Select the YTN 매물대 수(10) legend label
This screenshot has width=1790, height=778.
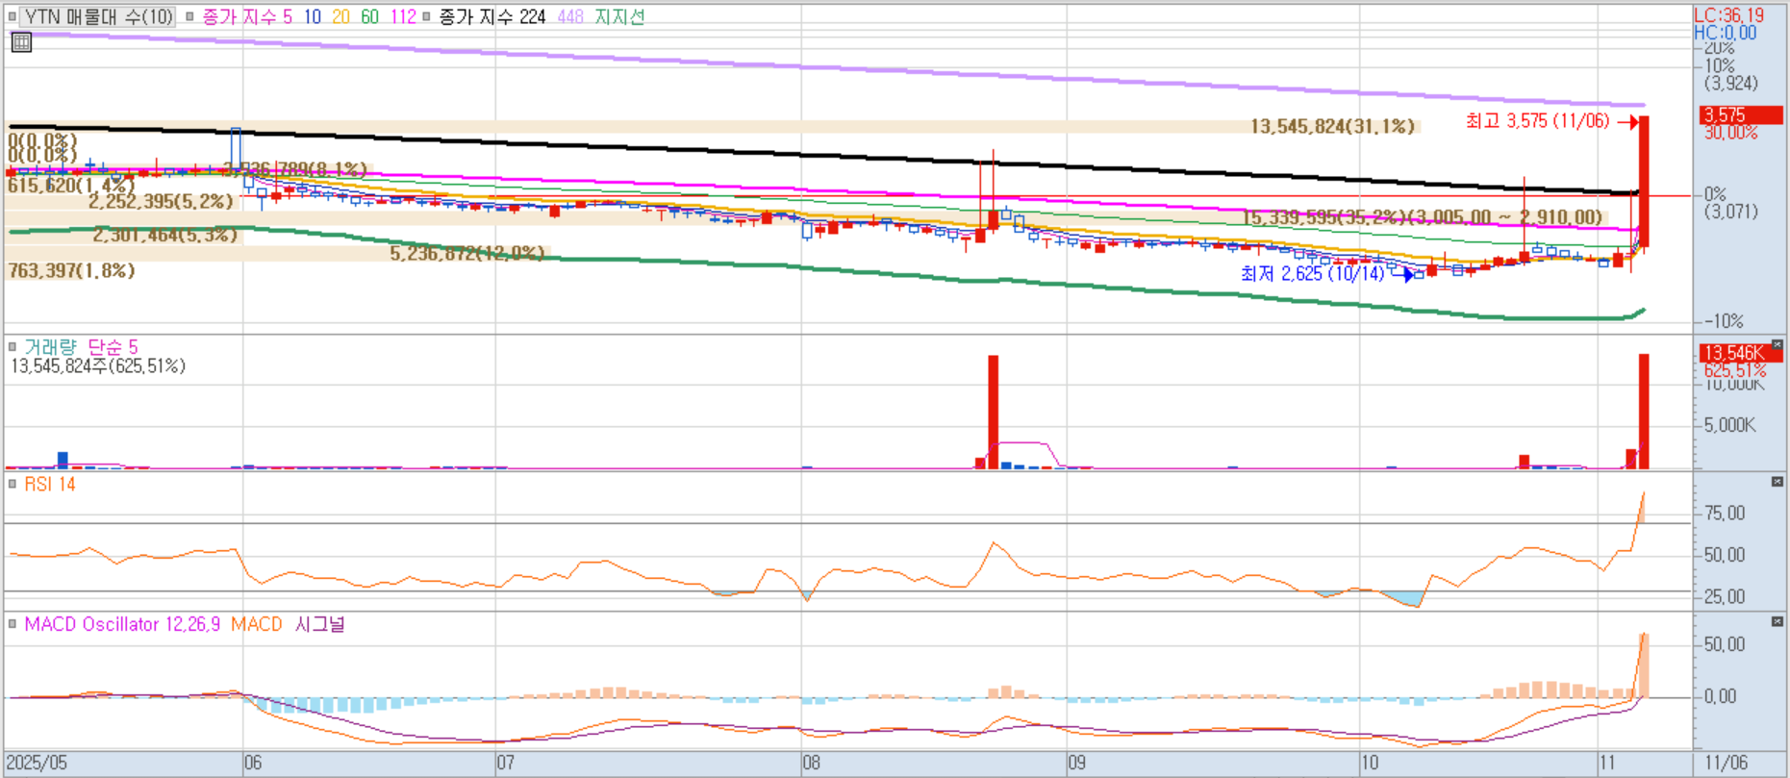click(x=99, y=16)
